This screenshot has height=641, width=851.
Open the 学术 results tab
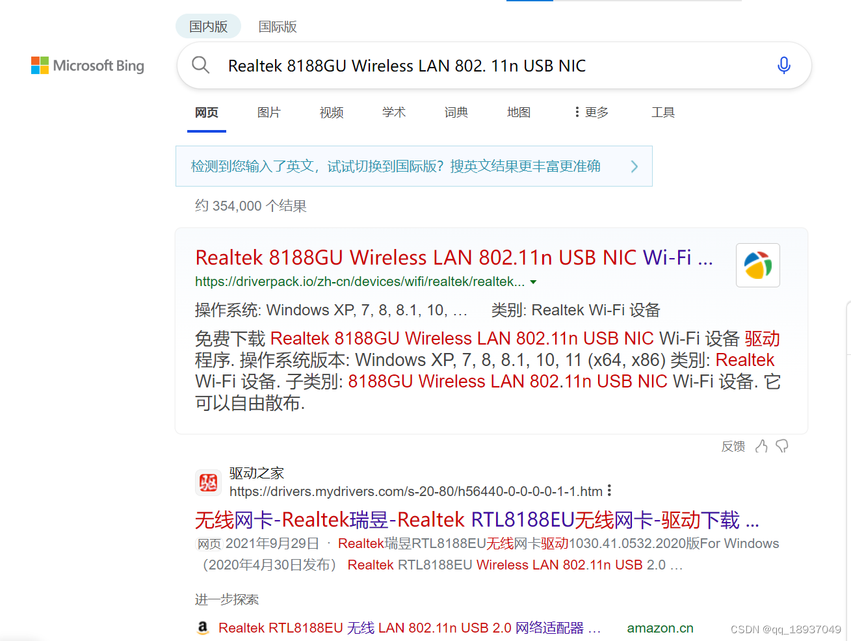[394, 112]
